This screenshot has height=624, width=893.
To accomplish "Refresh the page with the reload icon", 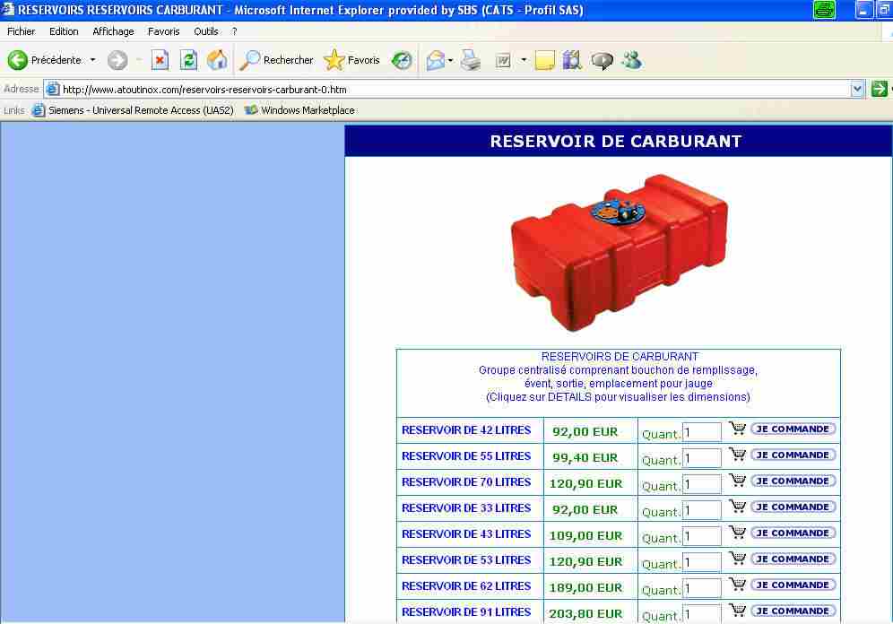I will [188, 60].
